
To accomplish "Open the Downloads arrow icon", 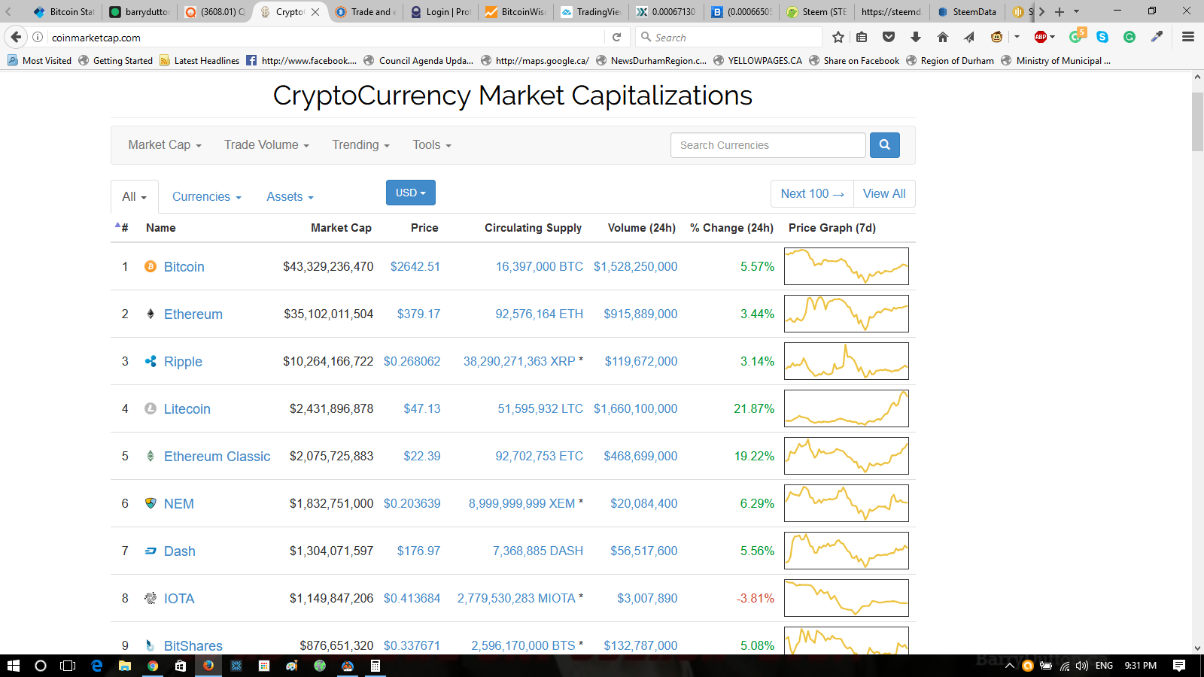I will point(916,37).
